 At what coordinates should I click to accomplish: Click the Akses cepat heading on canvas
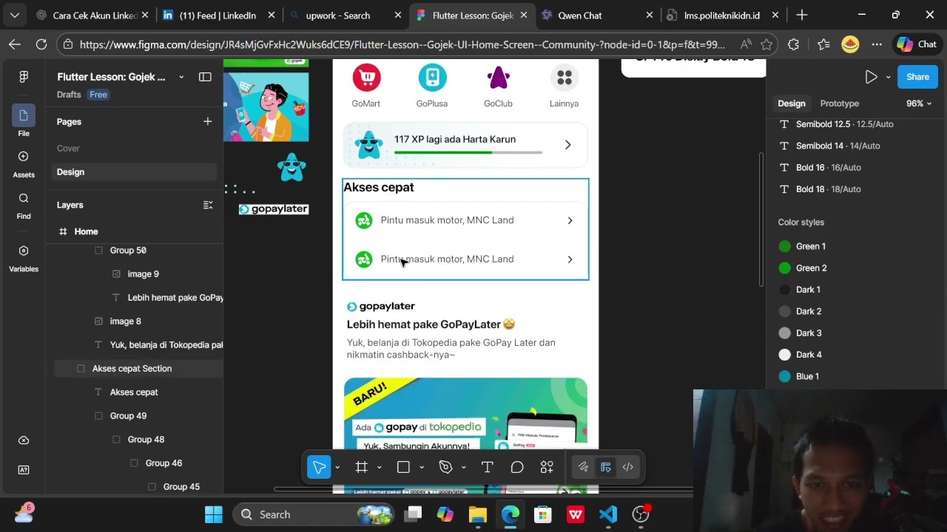(x=379, y=188)
